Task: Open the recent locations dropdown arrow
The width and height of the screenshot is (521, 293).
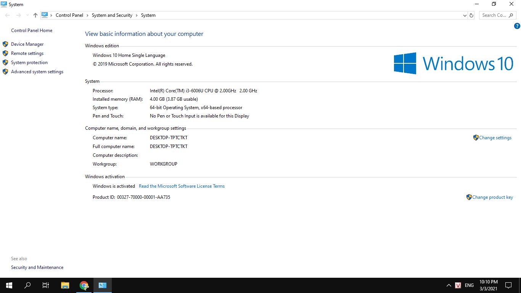Action: [27, 15]
